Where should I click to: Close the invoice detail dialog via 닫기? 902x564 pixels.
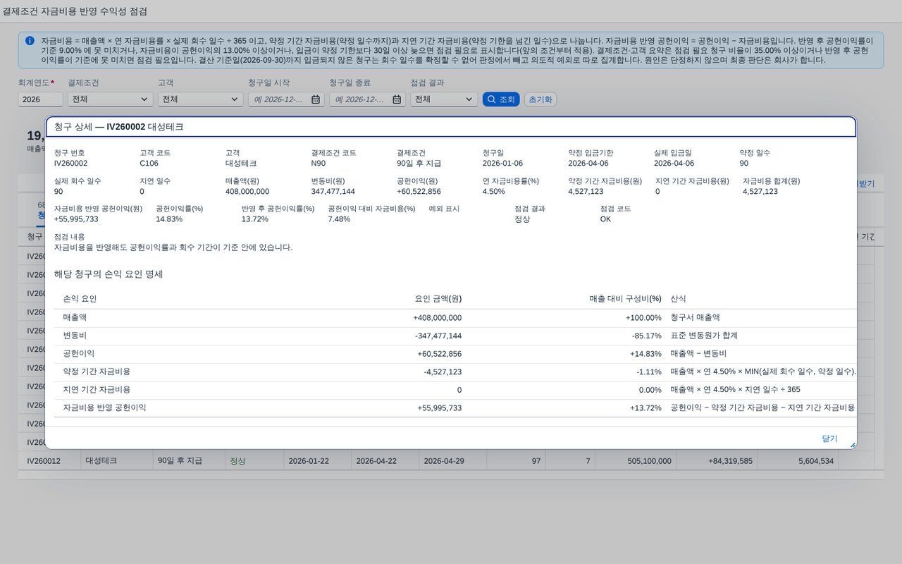point(829,439)
